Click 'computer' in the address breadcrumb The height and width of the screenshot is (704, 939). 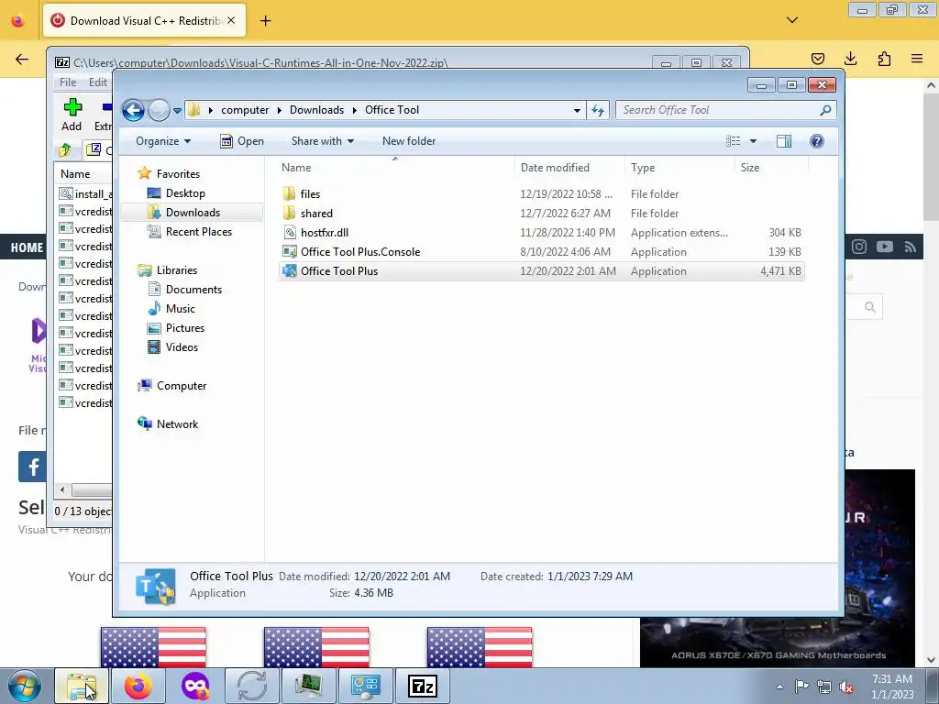tap(245, 110)
